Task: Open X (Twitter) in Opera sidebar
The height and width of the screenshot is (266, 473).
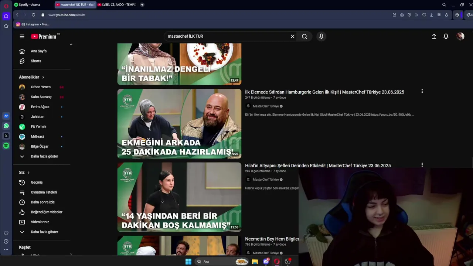Action: click(6, 136)
